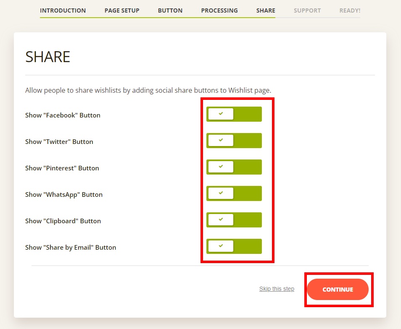Screen dimensions: 401x329
Task: Click the orange Continue button
Action: click(338, 290)
